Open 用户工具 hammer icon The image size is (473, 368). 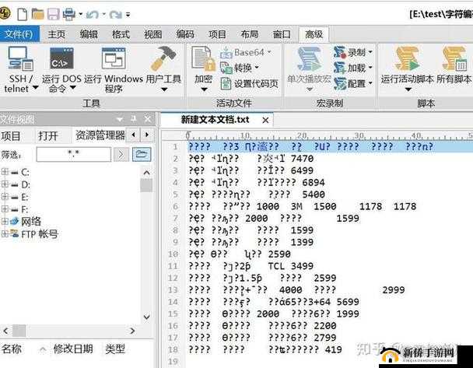click(x=163, y=58)
